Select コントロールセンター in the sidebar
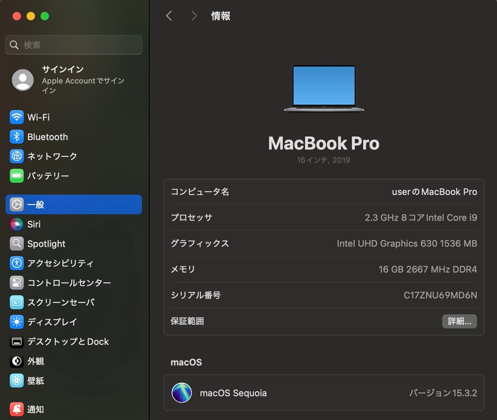 click(x=74, y=283)
